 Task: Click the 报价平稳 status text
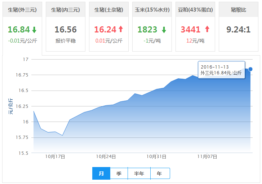(x=66, y=41)
